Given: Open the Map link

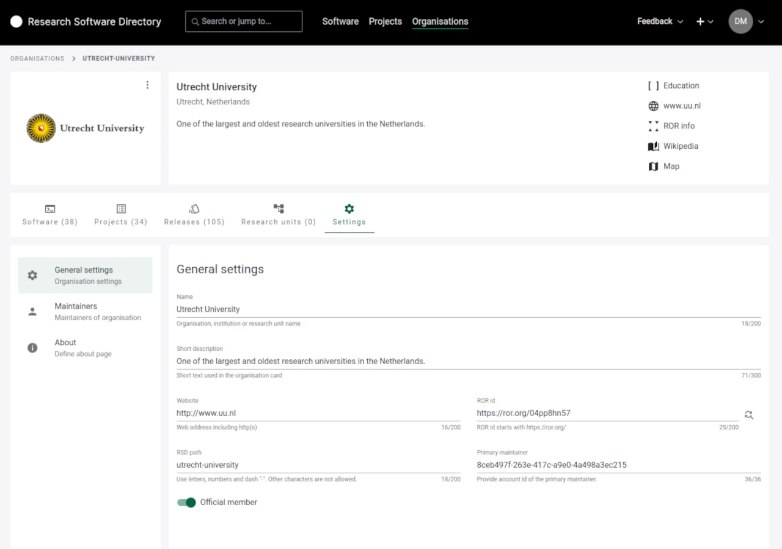Looking at the screenshot, I should 671,167.
